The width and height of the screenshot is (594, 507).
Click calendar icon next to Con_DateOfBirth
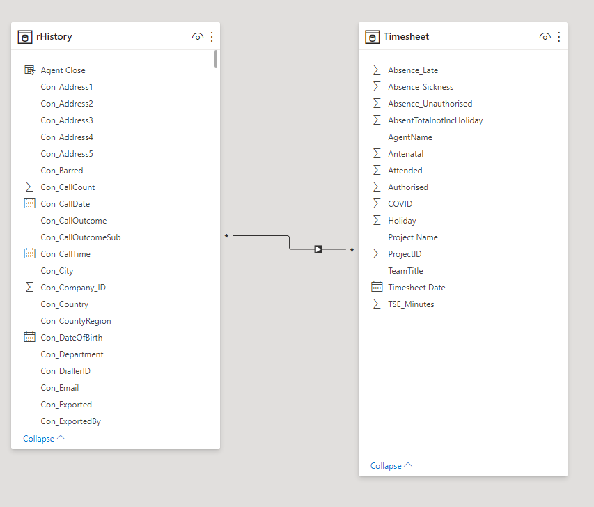(29, 337)
